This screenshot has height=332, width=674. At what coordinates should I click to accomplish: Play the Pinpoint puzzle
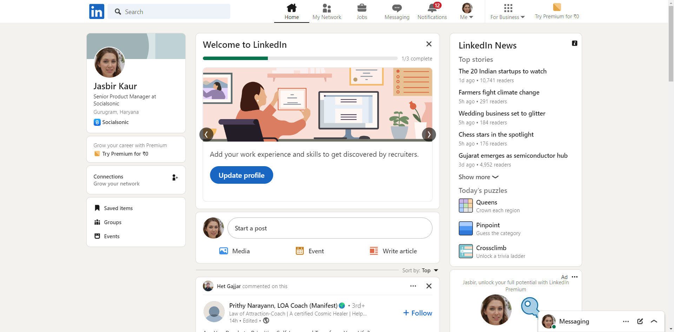coord(490,229)
